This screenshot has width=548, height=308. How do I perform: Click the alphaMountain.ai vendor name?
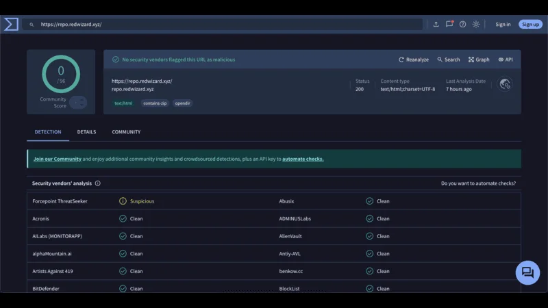pyautogui.click(x=52, y=253)
